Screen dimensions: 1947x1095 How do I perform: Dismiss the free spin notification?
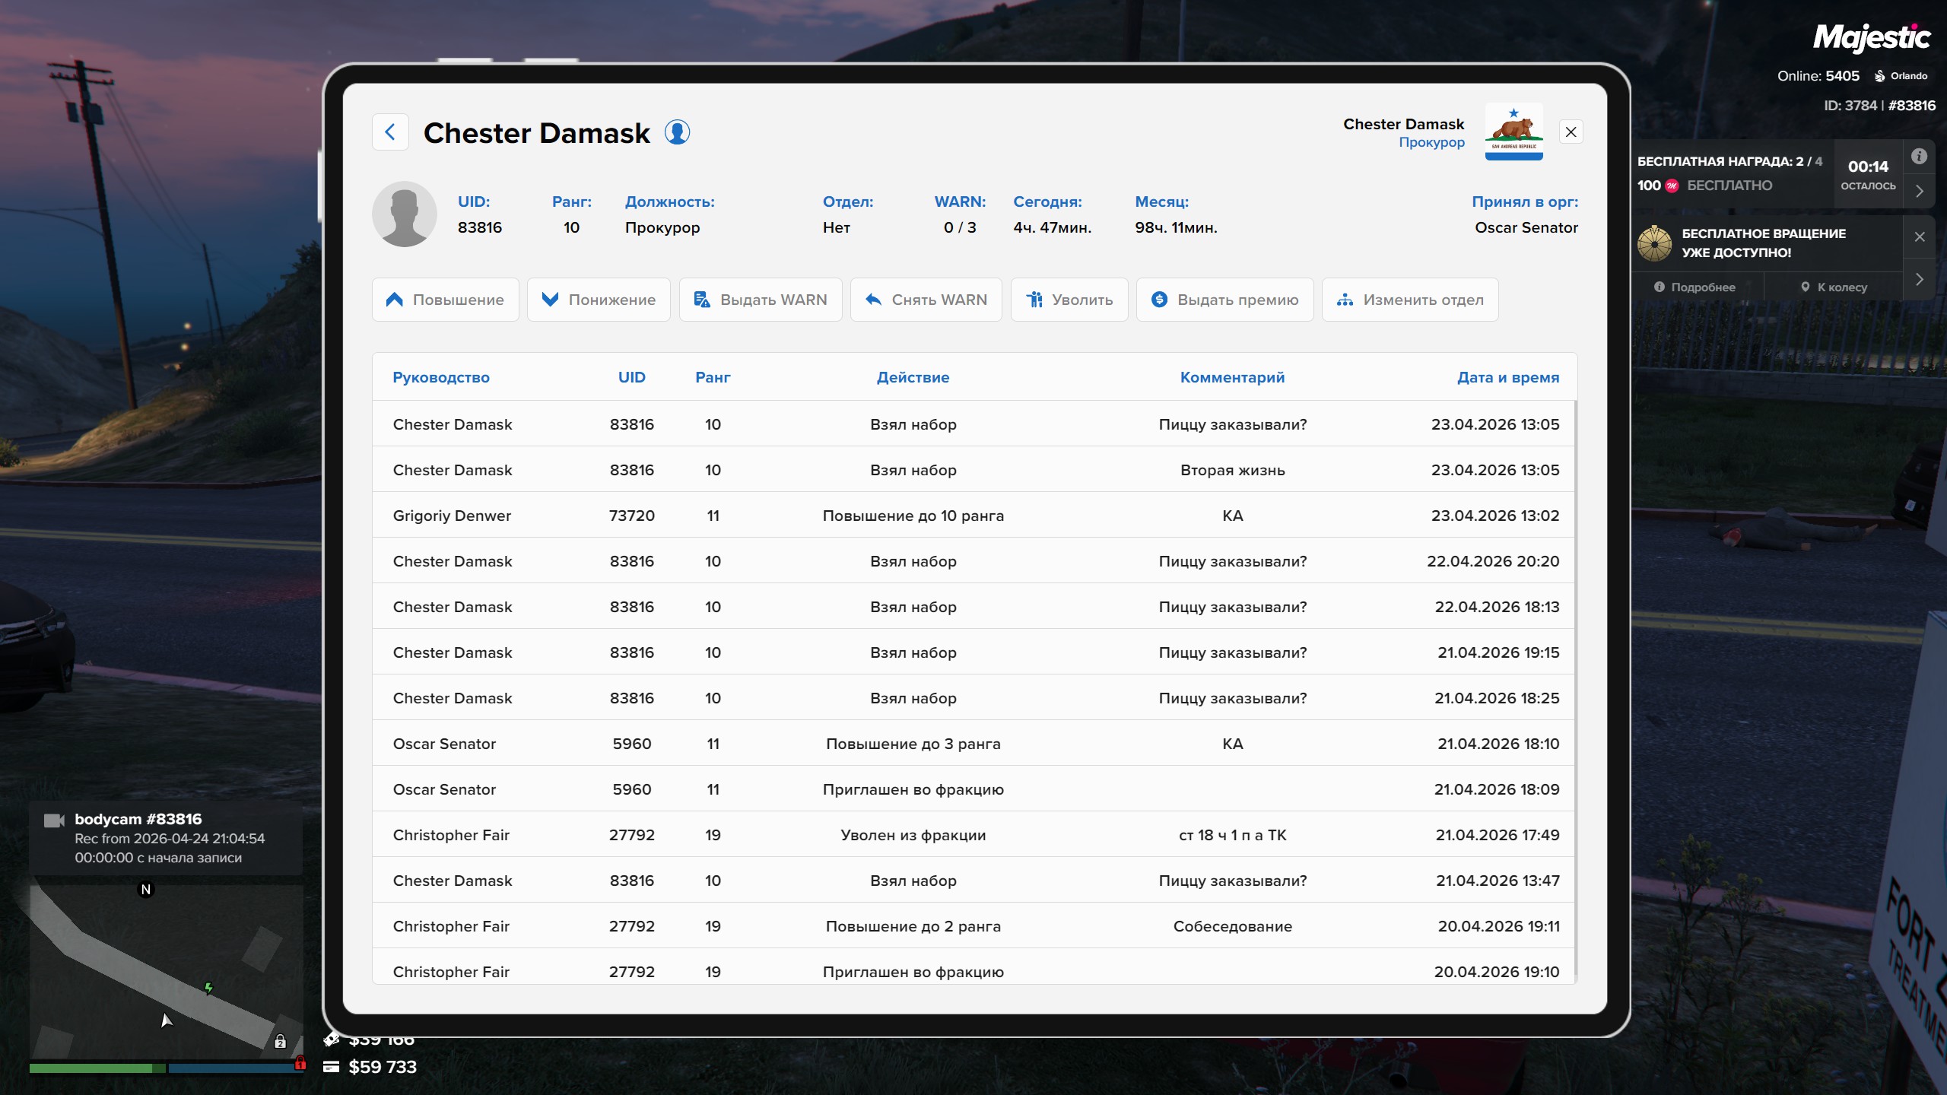[1920, 237]
